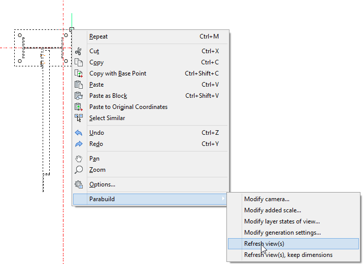
Task: Choose Modify layer states of view...
Action: 282,221
